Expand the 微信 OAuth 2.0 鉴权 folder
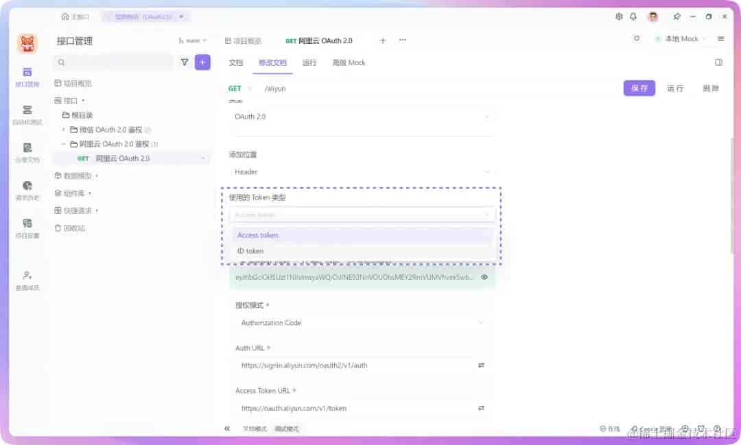 tap(63, 130)
